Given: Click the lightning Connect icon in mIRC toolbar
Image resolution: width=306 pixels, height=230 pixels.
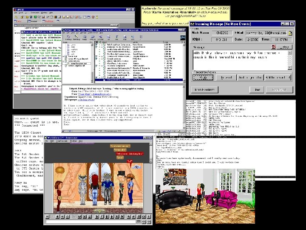Looking at the screenshot, I should [x=17, y=17].
